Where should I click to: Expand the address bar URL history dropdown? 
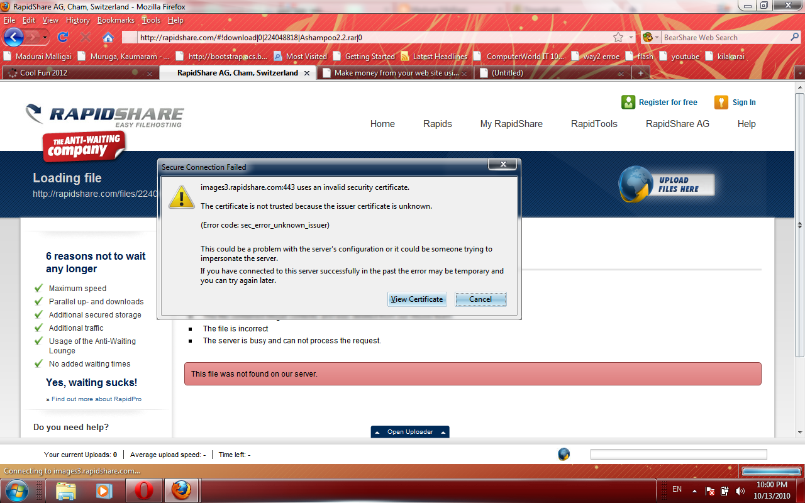[631, 38]
